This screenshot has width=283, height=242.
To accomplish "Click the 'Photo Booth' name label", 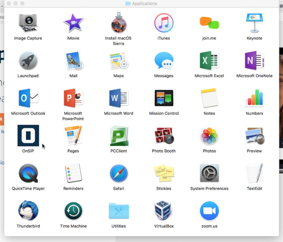I will pyautogui.click(x=164, y=151).
